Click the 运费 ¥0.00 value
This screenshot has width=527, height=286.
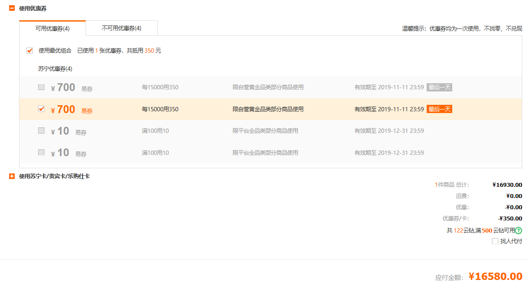pyautogui.click(x=513, y=196)
